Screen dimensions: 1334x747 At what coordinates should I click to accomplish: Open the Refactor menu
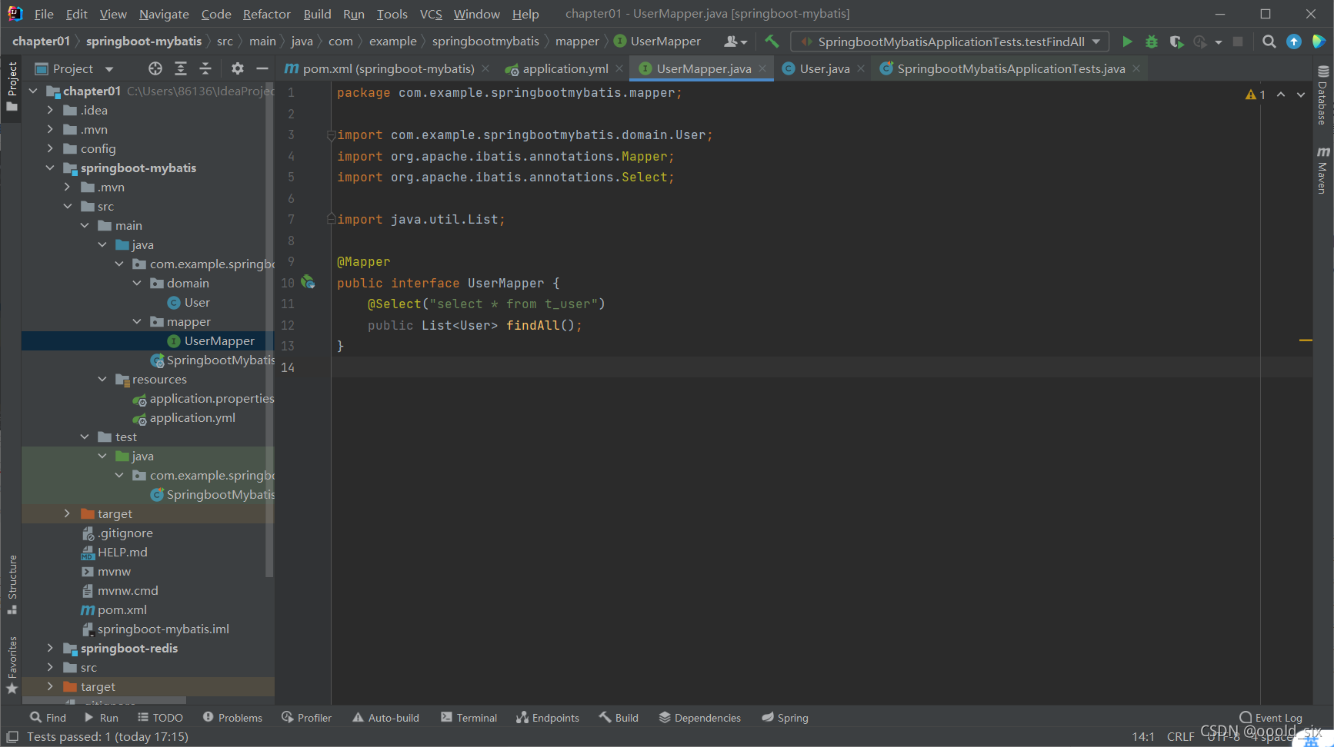(x=266, y=14)
